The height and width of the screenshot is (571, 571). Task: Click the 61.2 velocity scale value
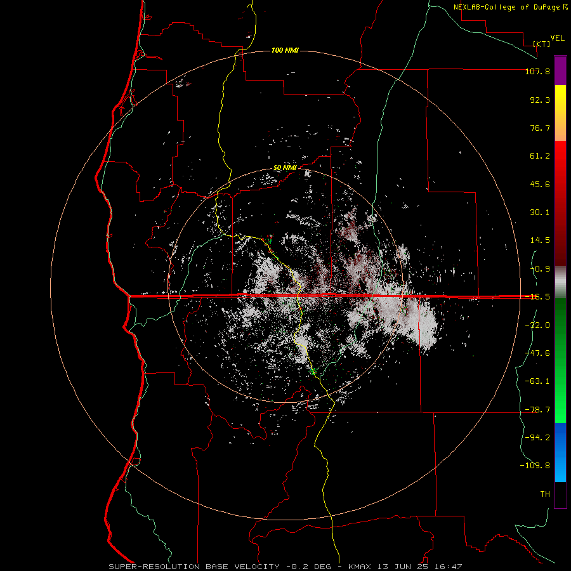point(540,156)
